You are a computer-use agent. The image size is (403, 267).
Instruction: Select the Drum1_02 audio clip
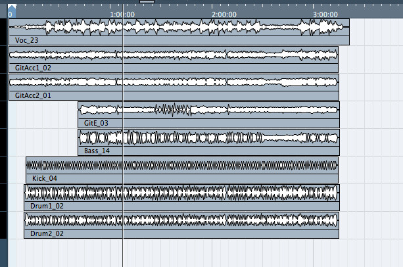pos(181,197)
